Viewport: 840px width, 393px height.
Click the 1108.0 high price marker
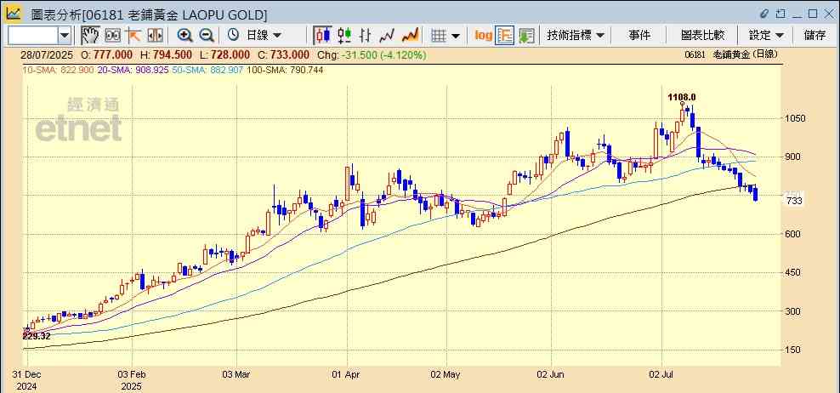681,97
